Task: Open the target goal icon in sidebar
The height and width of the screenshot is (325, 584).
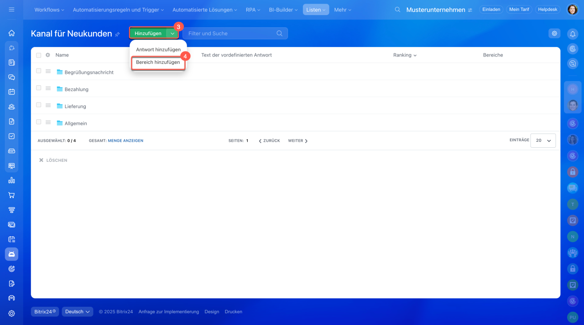Action: point(11,269)
